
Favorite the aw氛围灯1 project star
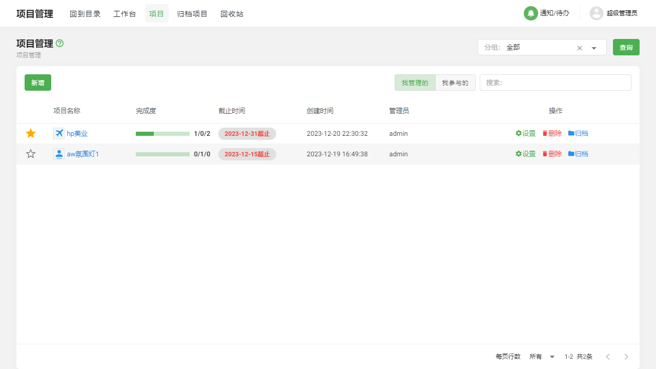coord(30,153)
